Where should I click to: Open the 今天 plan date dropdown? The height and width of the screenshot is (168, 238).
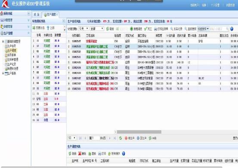tap(83, 28)
